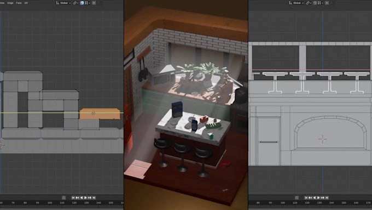Expand snapping options arrow in right viewport
The width and height of the screenshot is (372, 210).
[322, 3]
